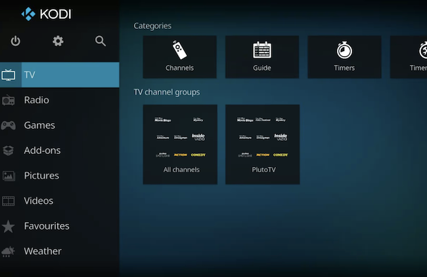
Task: Open the All channels group thumbnail
Action: tap(180, 144)
